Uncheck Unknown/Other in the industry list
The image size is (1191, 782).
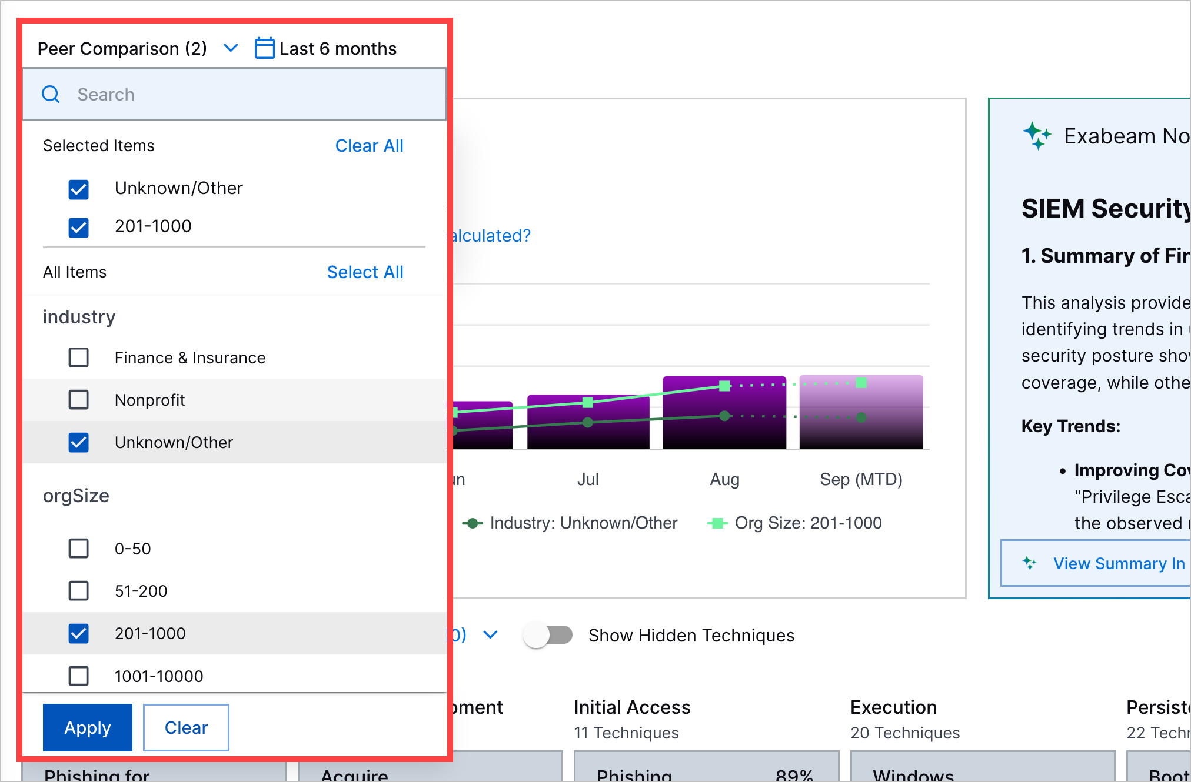click(x=79, y=442)
